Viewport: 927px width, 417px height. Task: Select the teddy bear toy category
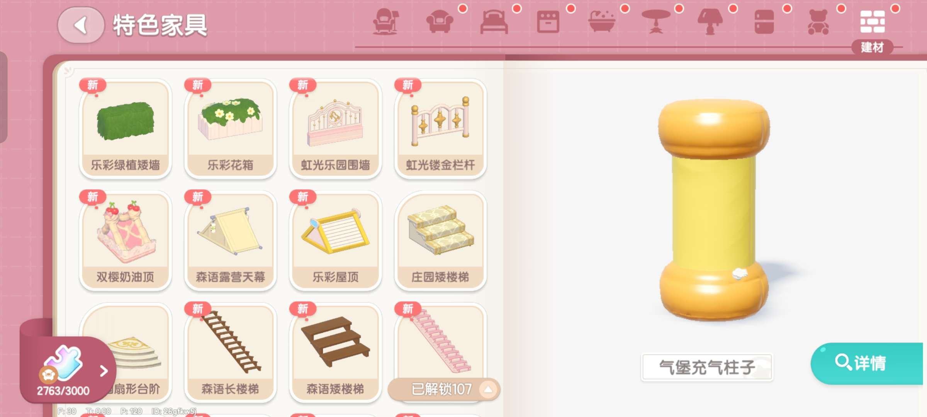(818, 22)
